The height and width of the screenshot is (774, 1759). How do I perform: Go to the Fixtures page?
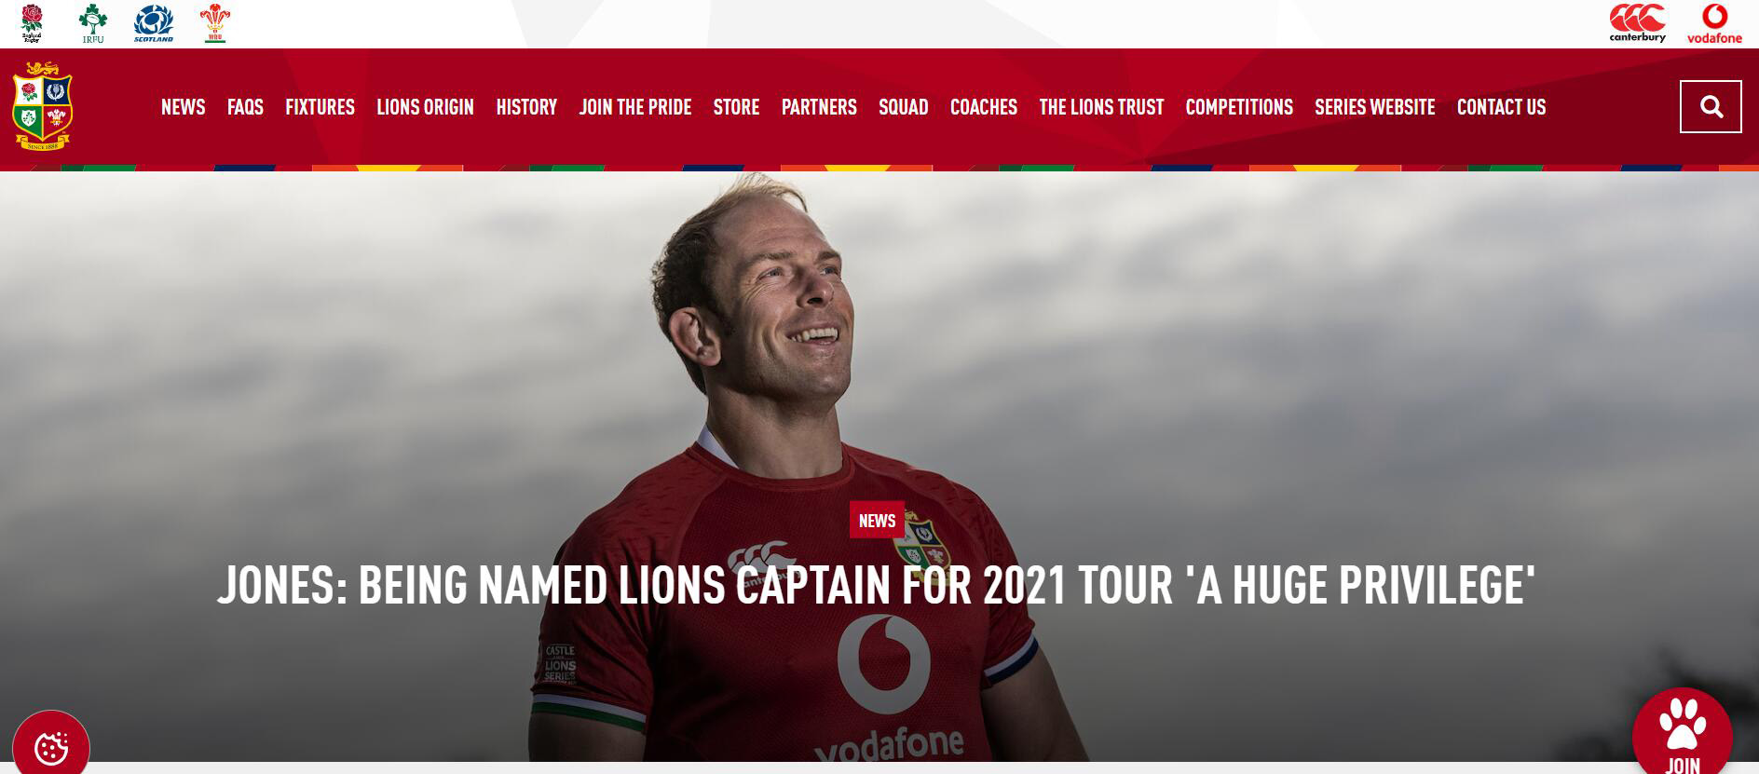click(320, 107)
